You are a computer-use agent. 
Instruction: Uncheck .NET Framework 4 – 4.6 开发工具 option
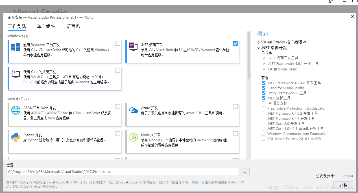point(263,83)
